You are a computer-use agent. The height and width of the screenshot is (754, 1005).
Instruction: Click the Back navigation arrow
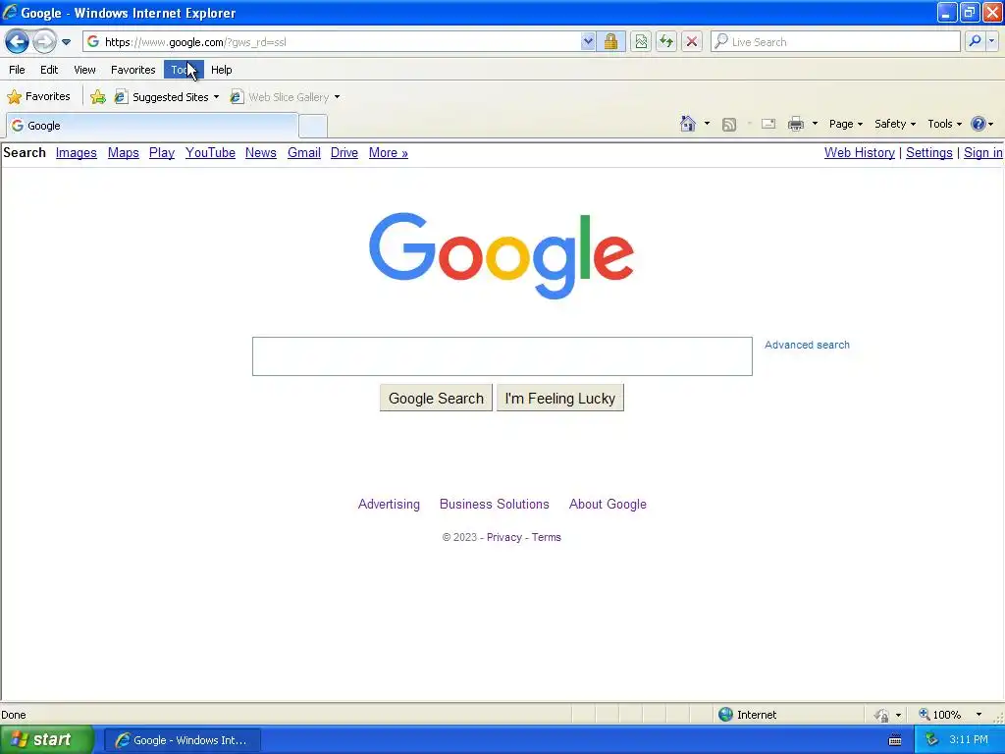point(17,41)
